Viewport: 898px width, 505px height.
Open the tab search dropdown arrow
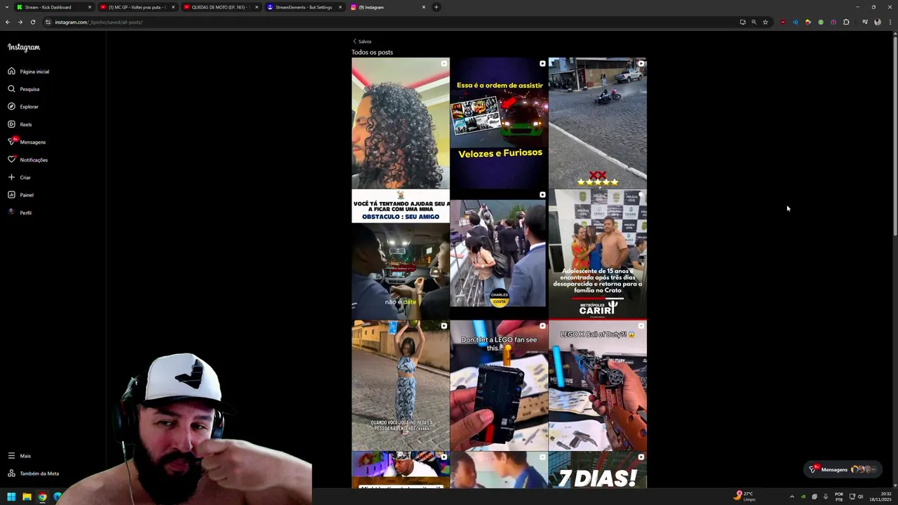[6, 7]
